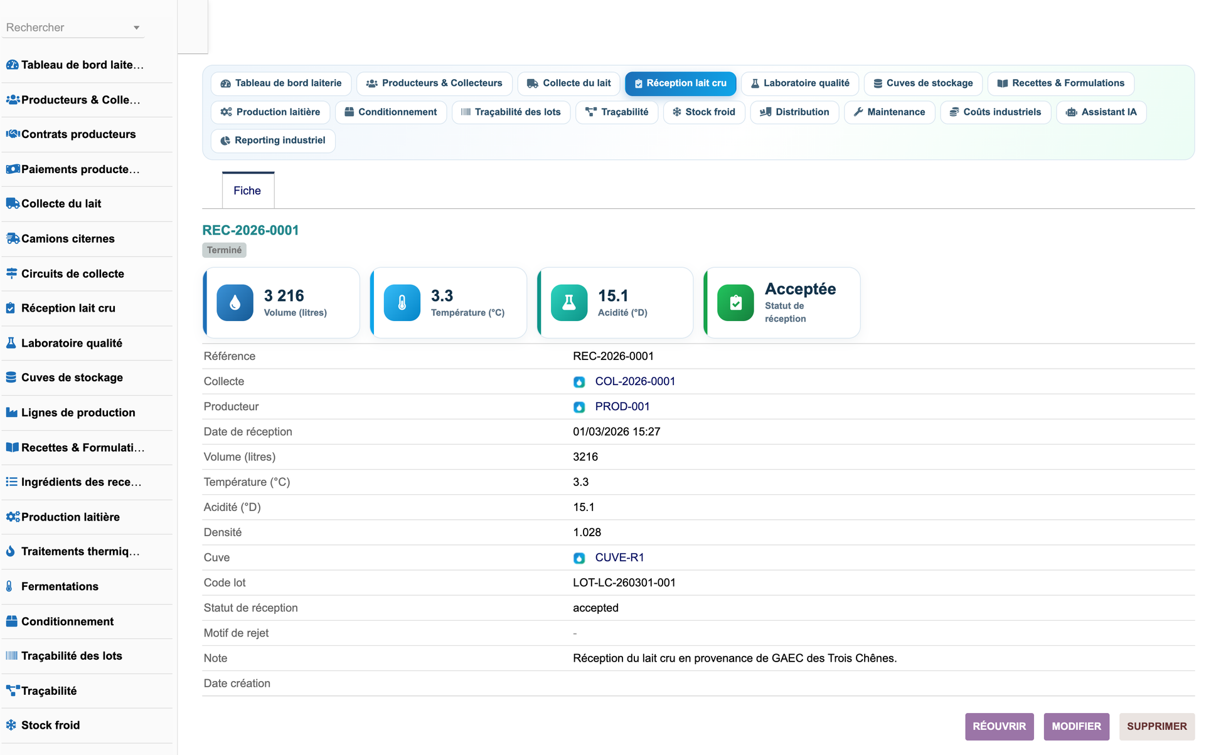Select the active Réception lait cru top tab

[x=680, y=83]
